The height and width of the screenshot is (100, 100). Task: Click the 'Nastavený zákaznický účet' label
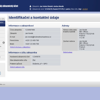coord(20,57)
